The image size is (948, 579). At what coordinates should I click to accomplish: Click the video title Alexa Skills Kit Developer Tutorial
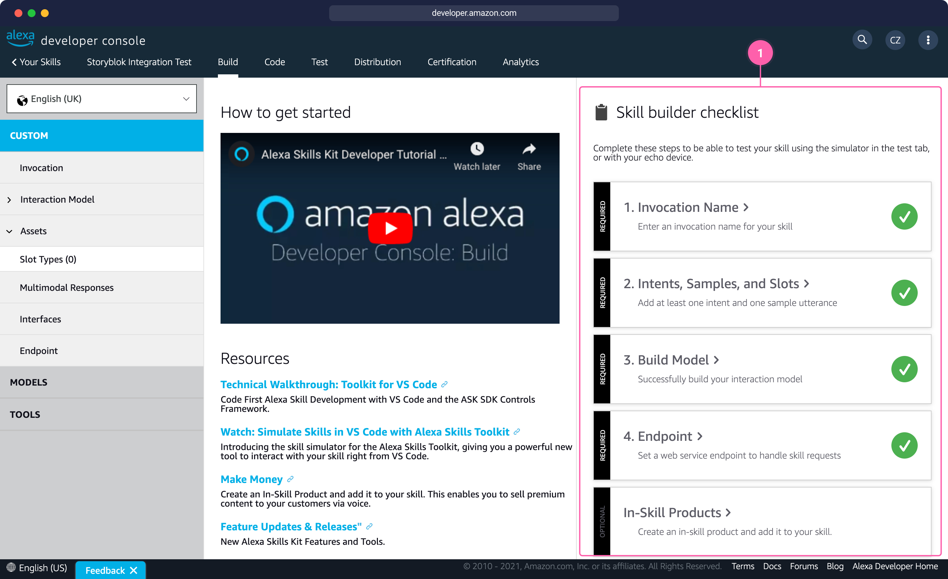click(354, 154)
